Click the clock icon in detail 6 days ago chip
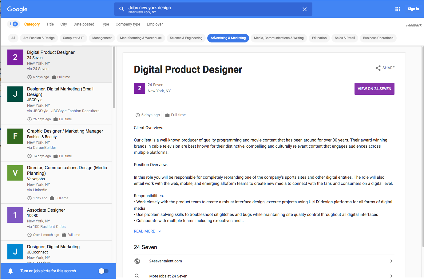Viewport: 424px width, 279px height. point(138,115)
